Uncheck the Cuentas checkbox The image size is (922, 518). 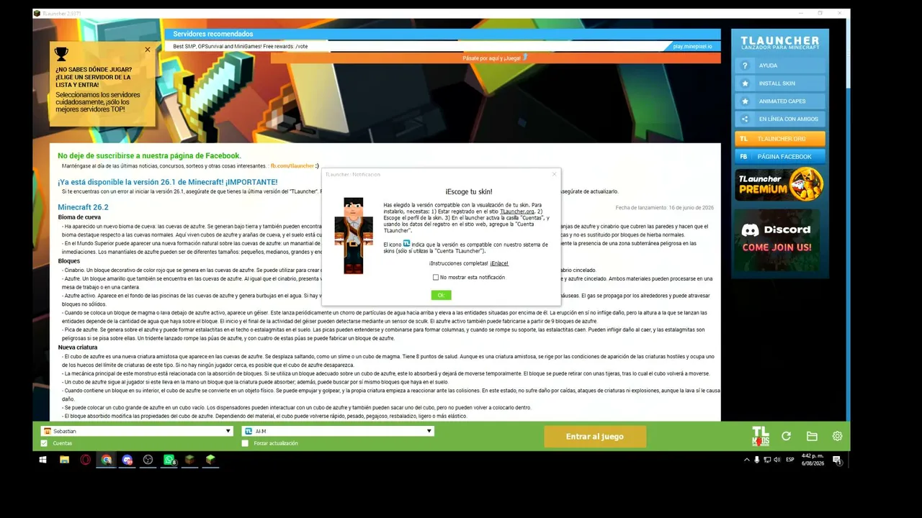click(45, 443)
